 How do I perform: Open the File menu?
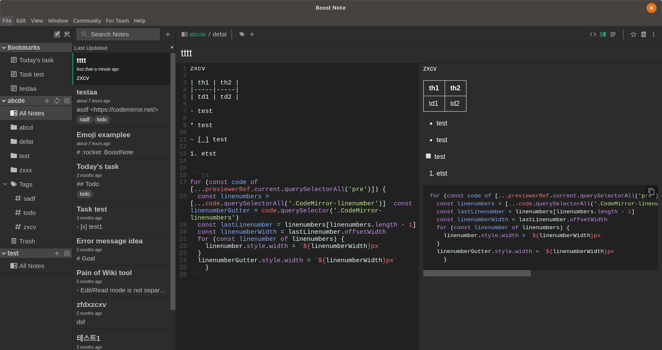[7, 20]
